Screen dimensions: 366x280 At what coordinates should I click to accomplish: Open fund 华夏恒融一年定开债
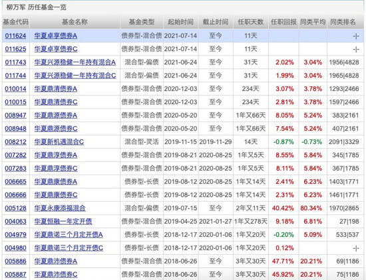coord(63,222)
